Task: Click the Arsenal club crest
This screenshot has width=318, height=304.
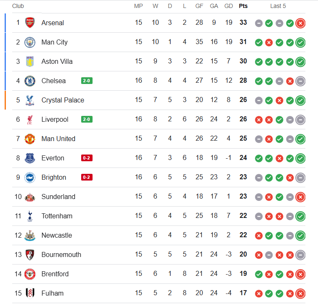Action: click(x=30, y=23)
